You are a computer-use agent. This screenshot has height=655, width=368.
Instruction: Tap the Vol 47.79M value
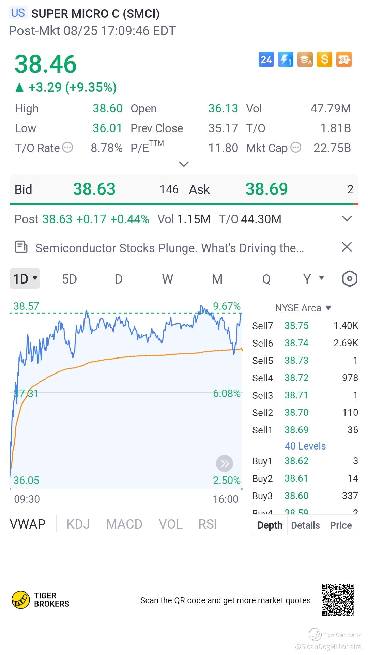[x=331, y=108]
